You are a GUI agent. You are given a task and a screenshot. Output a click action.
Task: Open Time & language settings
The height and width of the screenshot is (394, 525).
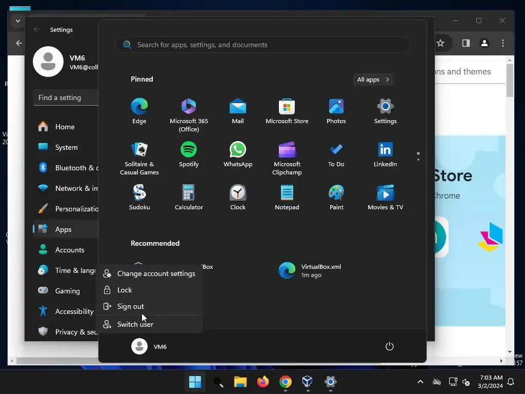click(66, 271)
